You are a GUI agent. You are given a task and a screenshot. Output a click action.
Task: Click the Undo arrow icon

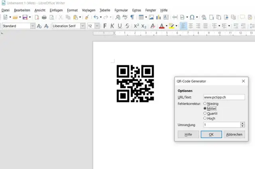tap(96, 17)
